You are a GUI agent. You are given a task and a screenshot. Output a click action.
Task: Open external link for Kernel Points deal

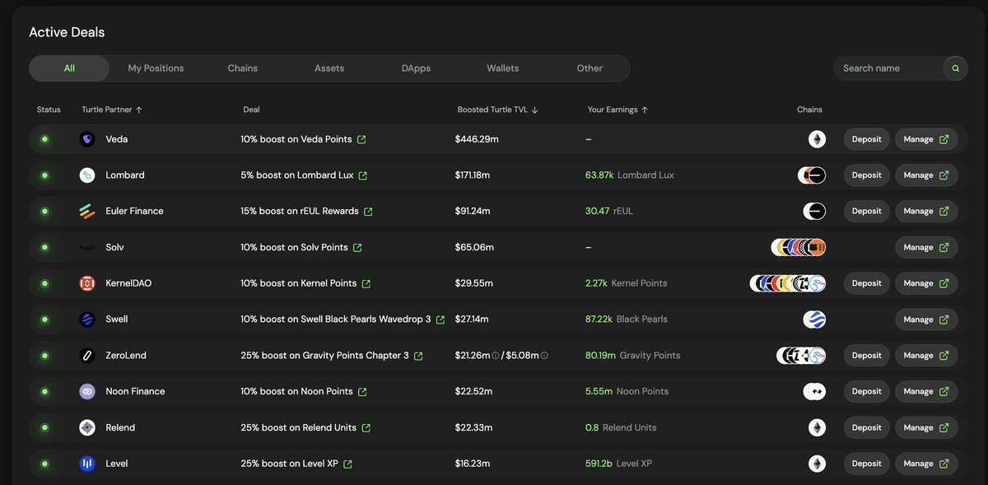pos(366,283)
